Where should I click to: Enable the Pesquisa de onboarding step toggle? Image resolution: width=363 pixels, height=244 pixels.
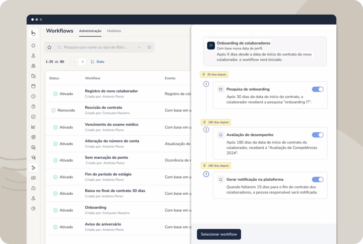coord(318,90)
